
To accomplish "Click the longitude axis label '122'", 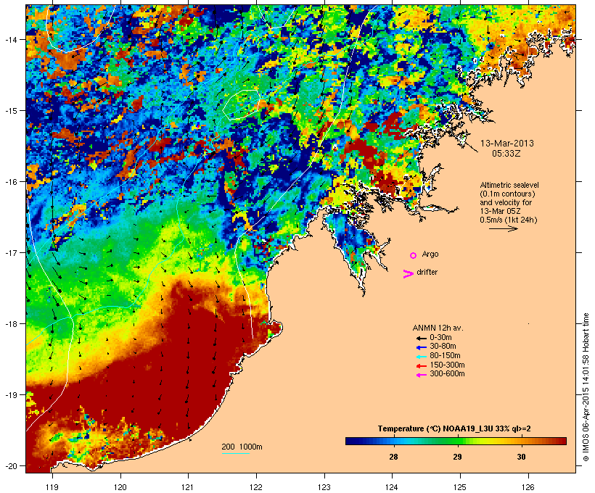I will [x=256, y=487].
